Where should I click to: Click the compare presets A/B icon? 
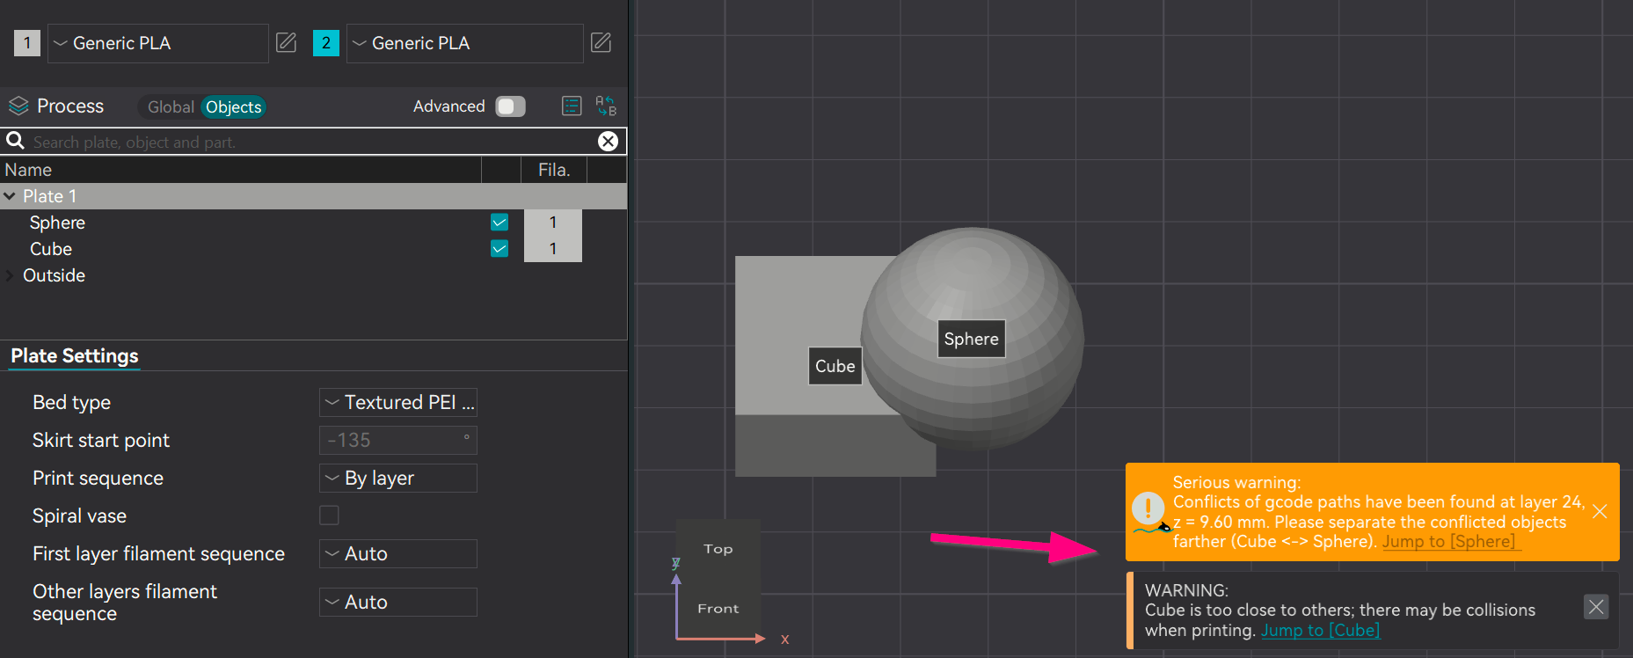(x=606, y=106)
